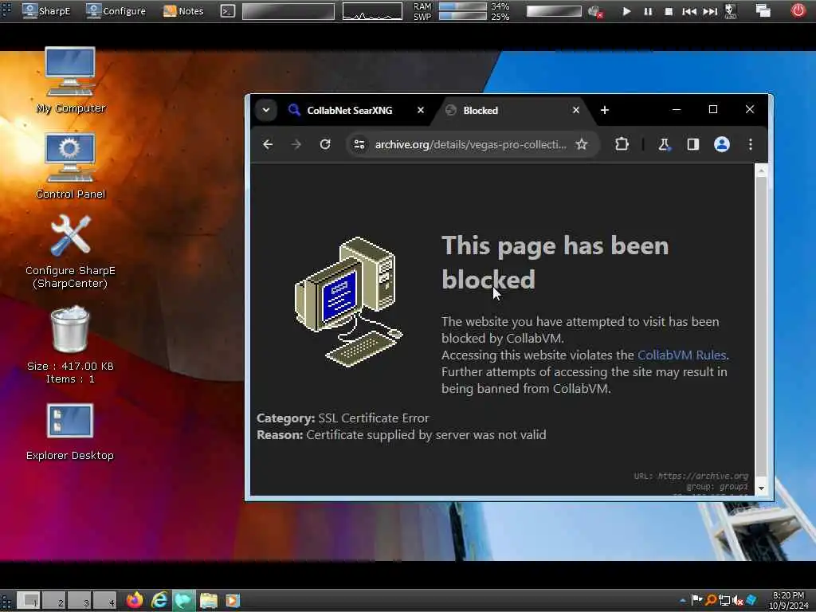
Task: Open the browser tab search dropdown
Action: click(x=266, y=110)
